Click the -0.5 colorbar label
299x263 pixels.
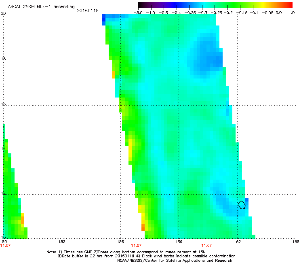point(163,13)
